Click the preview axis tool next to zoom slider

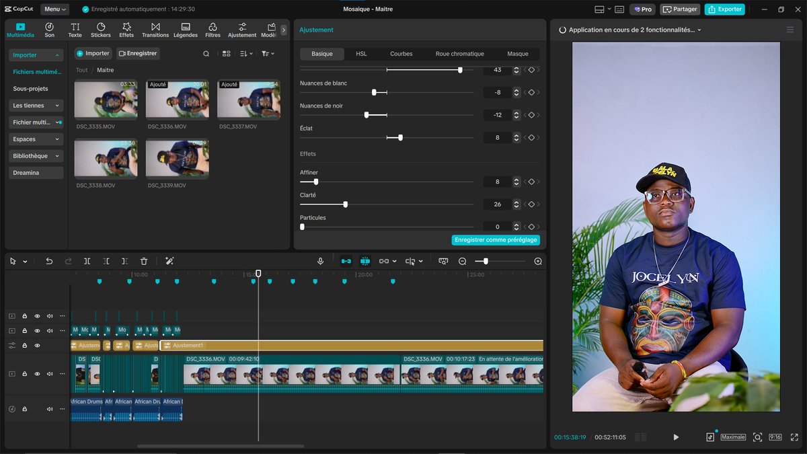443,261
